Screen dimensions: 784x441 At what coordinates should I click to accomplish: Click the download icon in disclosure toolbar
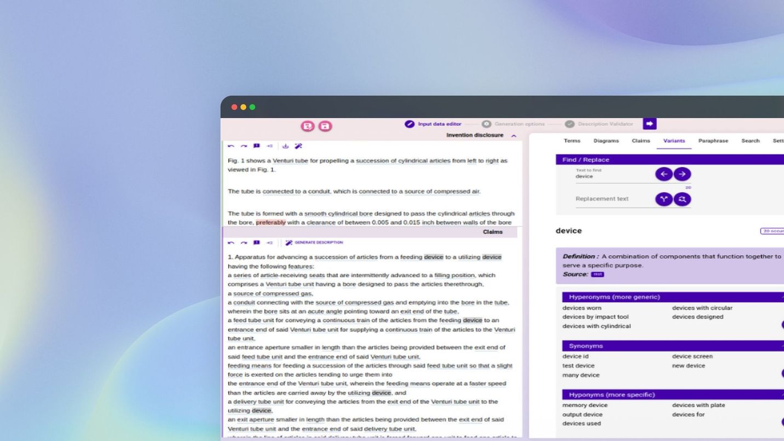click(285, 146)
